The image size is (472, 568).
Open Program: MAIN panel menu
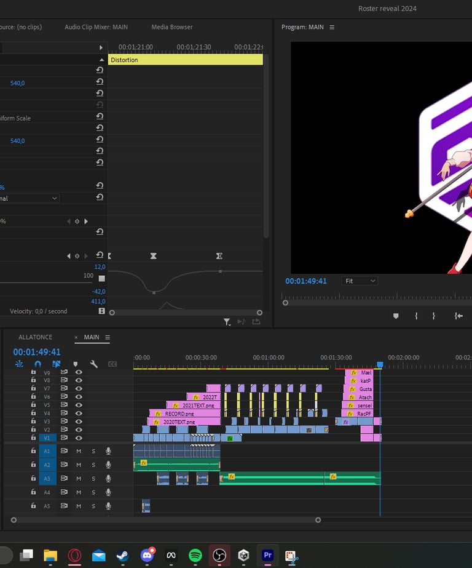332,27
